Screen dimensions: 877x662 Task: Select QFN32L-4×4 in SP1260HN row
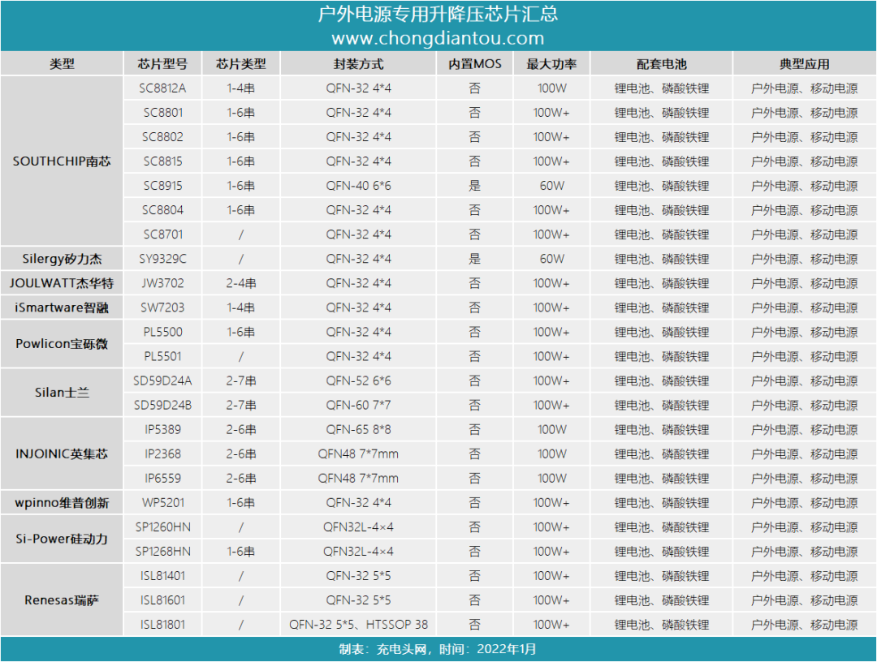359,527
